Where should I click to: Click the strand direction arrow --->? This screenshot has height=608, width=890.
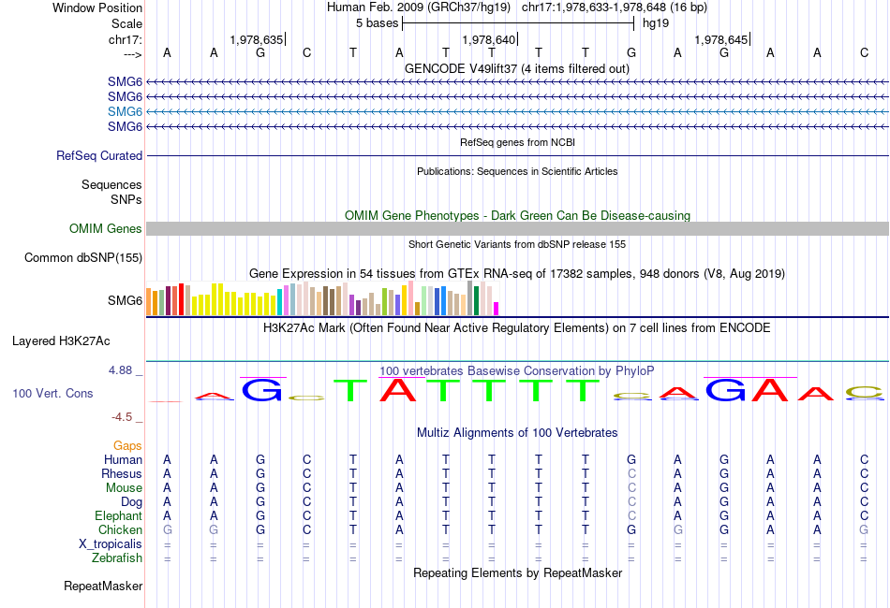click(133, 54)
